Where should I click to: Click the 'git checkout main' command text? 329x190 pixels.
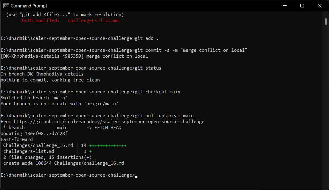(158, 92)
